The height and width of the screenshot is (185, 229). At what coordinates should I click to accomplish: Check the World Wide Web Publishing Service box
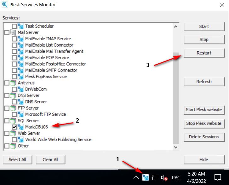click(x=14, y=140)
